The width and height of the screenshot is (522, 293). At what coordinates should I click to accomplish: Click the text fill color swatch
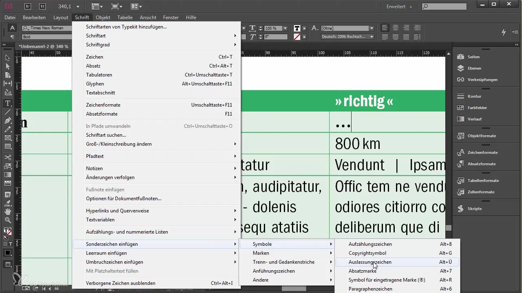pos(297,28)
